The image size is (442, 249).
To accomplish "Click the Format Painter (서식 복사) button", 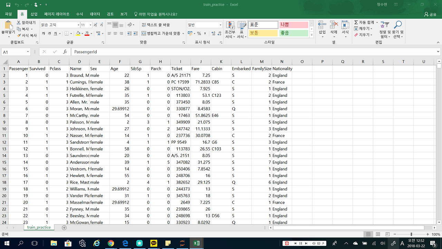I will coord(26,35).
